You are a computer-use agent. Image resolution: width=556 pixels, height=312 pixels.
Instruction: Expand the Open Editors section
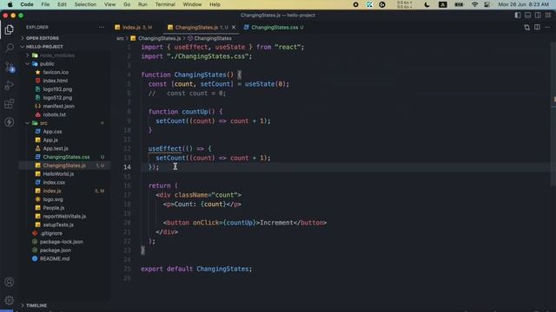pos(43,38)
